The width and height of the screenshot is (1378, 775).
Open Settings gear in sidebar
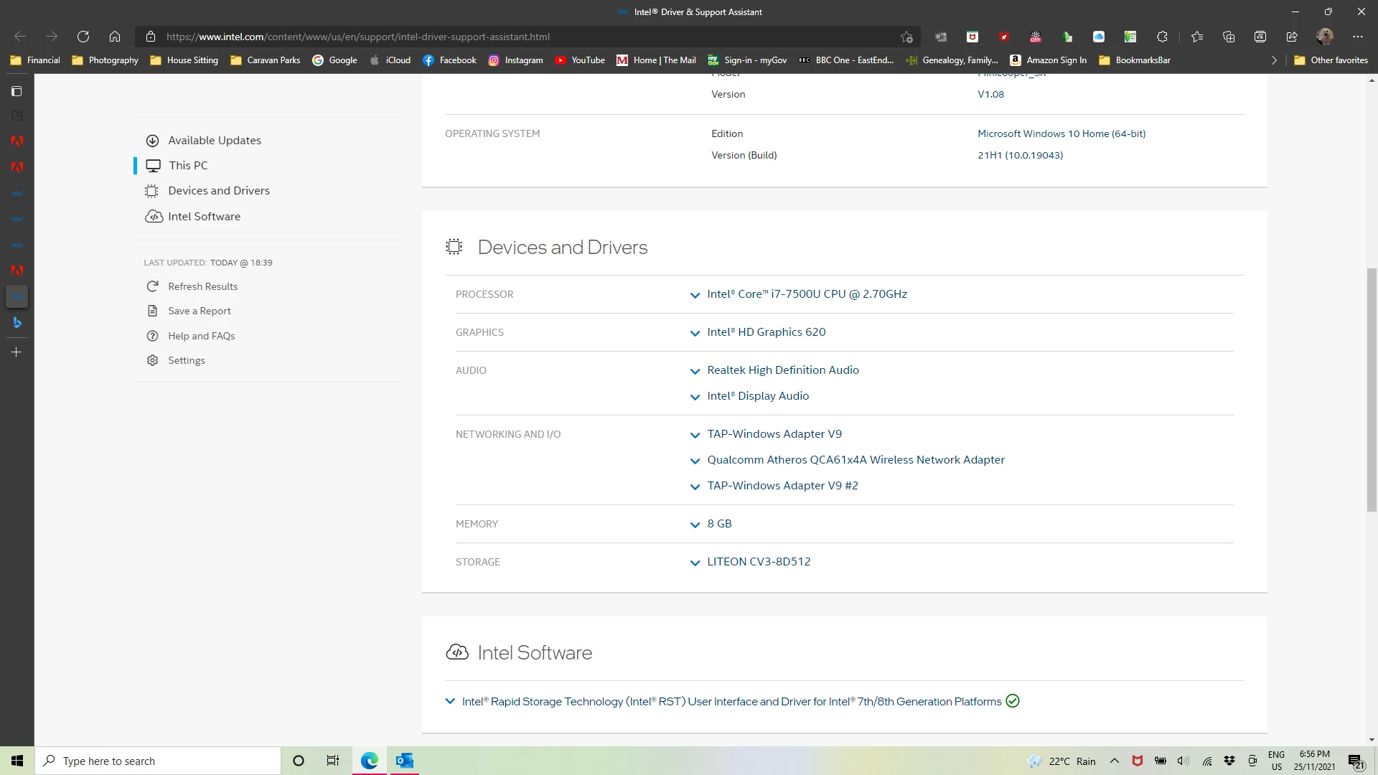(x=152, y=360)
